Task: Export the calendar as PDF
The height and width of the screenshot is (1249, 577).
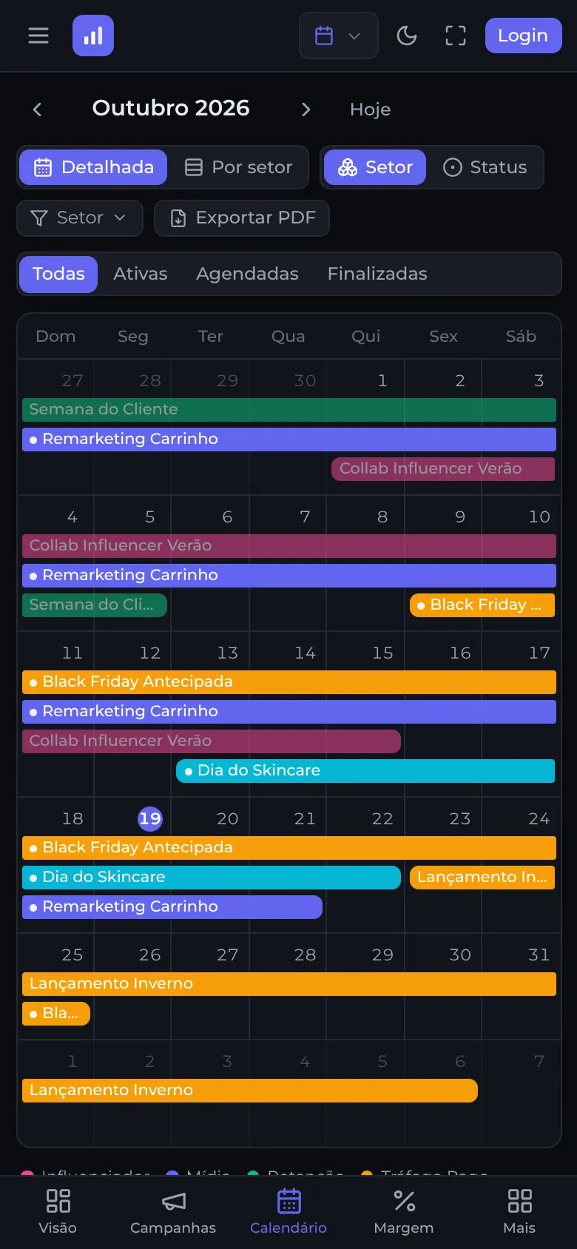Action: click(x=242, y=218)
